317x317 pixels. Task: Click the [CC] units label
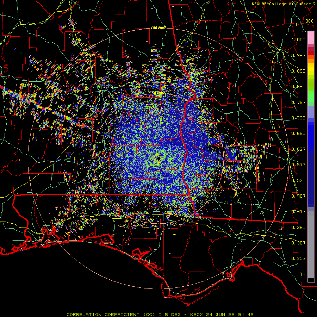click(300, 24)
